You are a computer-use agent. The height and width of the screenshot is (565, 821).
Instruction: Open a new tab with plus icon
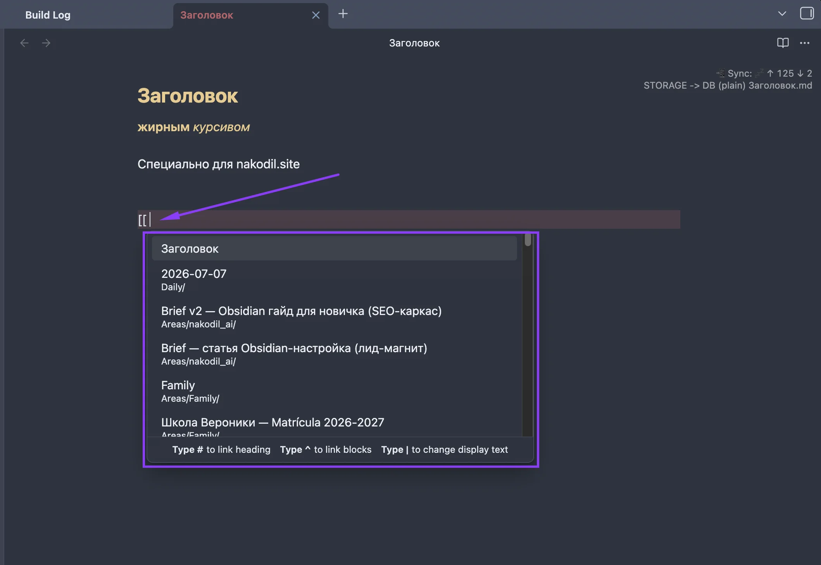coord(343,14)
